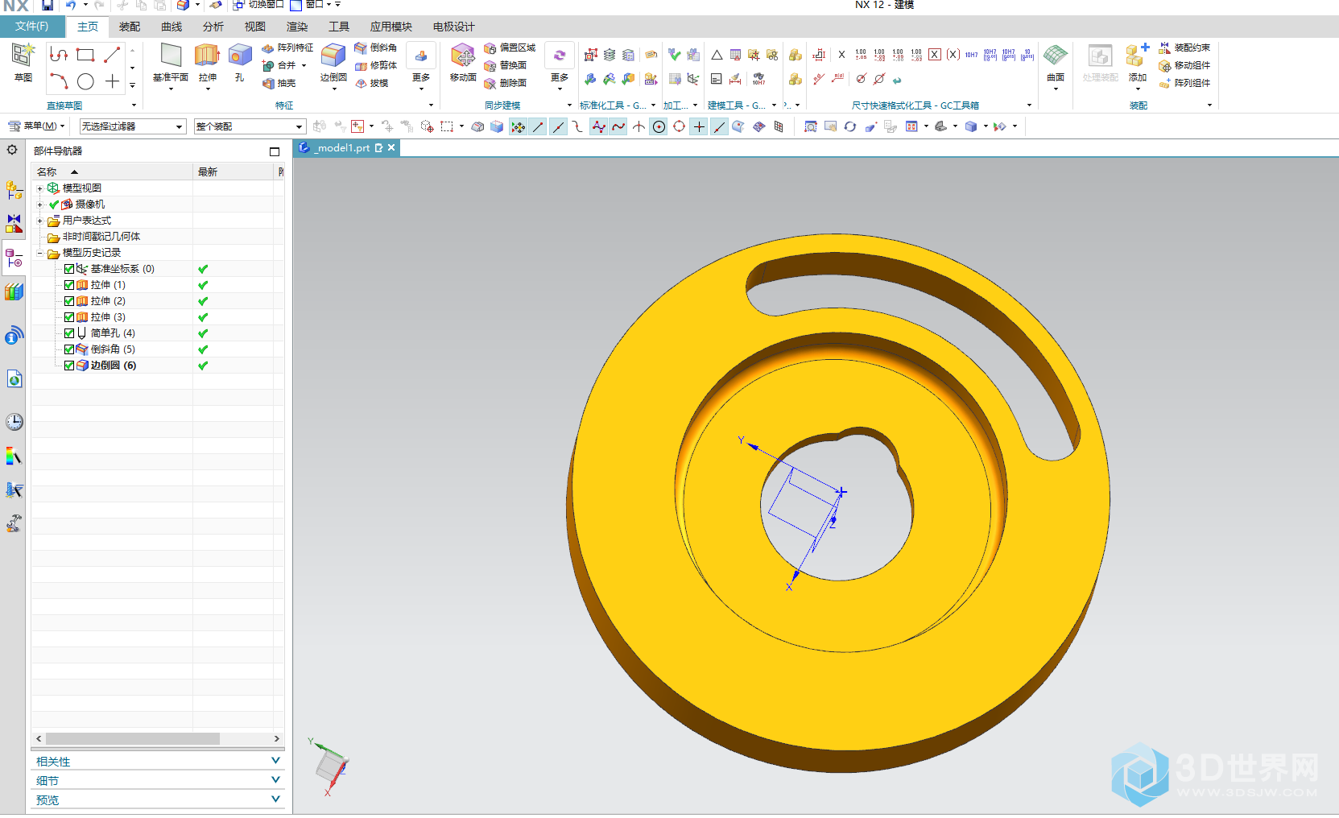Viewport: 1339px width, 818px height.
Task: Open the 整个装配 selection scope dropdown
Action: (250, 126)
